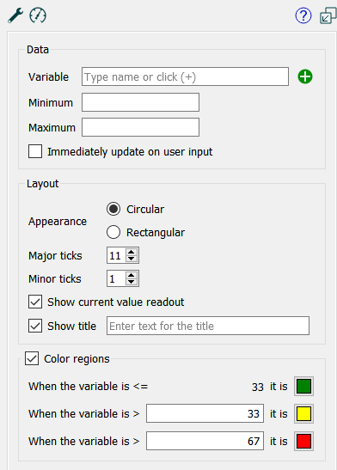Select the Rectangular appearance option
337x470 pixels.
click(113, 232)
